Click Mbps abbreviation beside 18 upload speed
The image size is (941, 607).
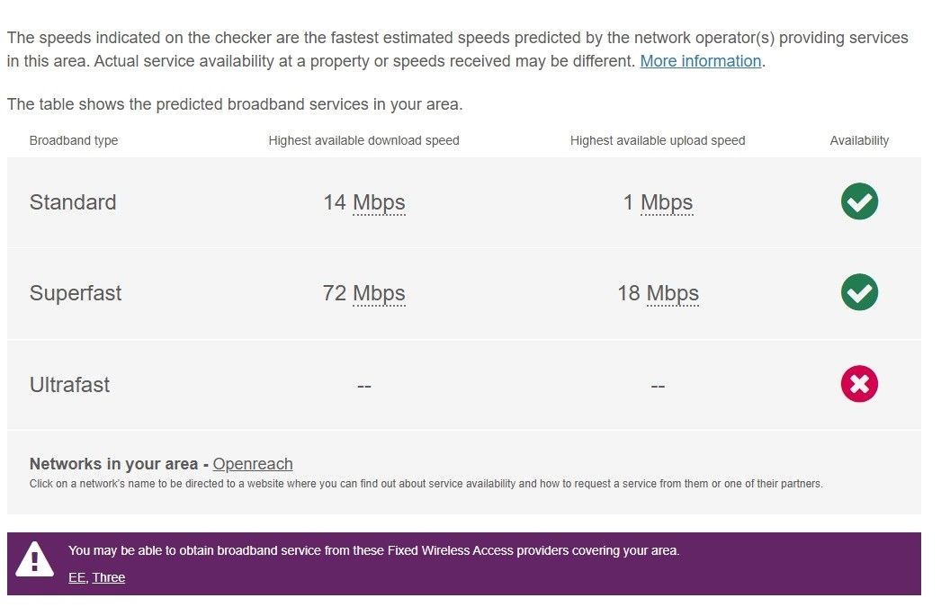pyautogui.click(x=673, y=293)
